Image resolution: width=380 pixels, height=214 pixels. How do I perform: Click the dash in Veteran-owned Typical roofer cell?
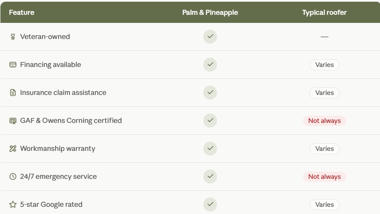(324, 37)
